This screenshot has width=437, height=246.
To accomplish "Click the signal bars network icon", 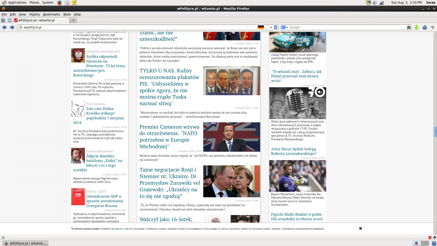I will click(x=381, y=3).
